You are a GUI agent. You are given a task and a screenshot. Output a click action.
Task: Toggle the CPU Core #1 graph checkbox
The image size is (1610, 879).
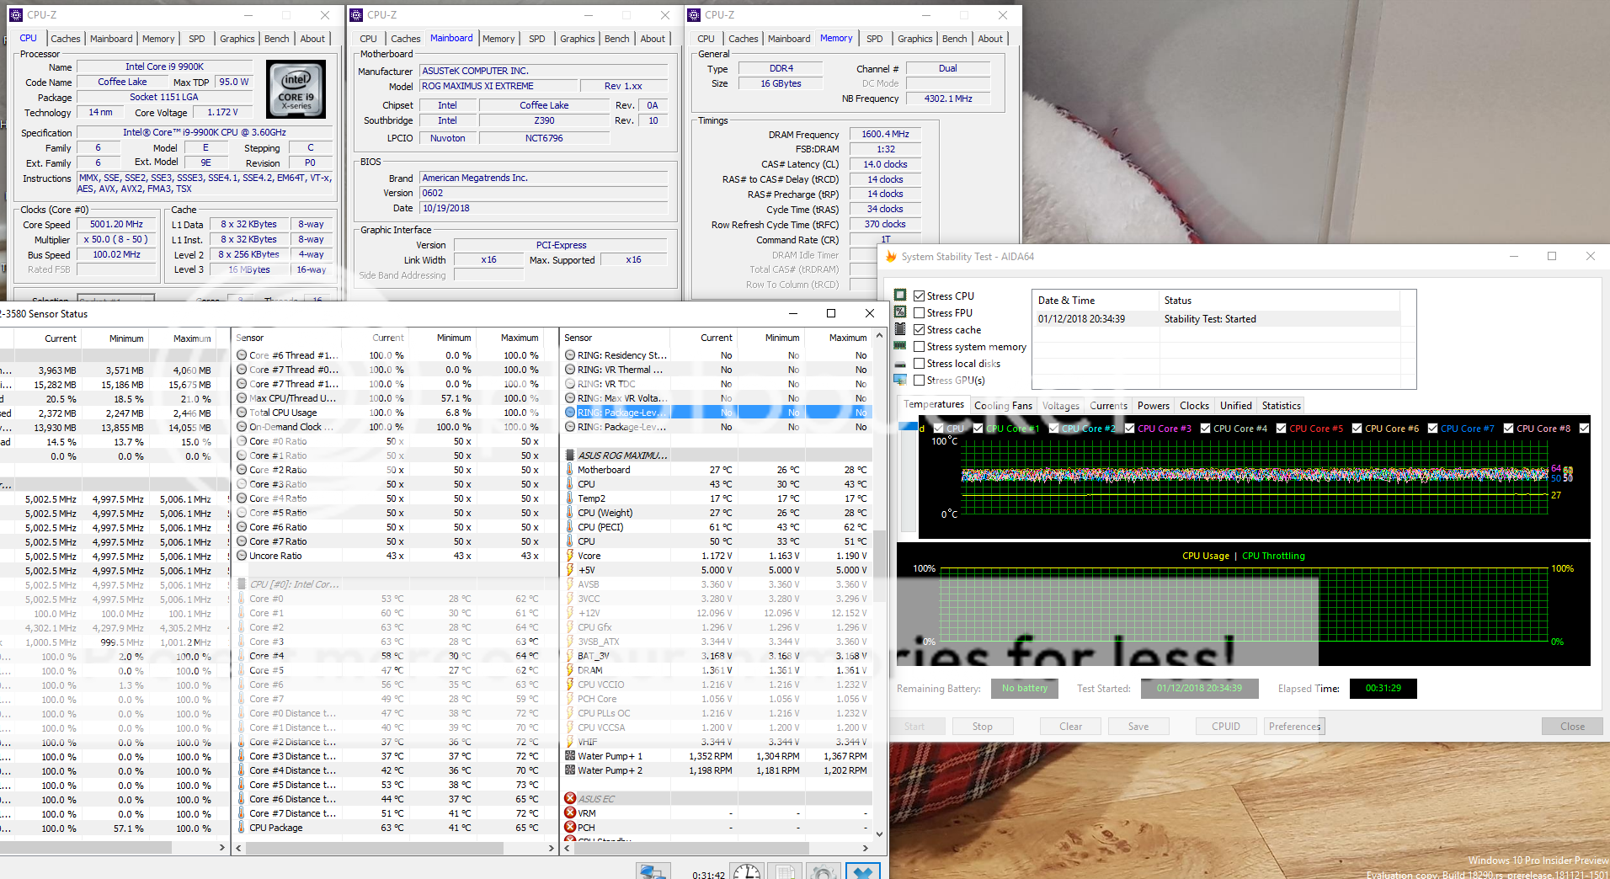point(978,429)
